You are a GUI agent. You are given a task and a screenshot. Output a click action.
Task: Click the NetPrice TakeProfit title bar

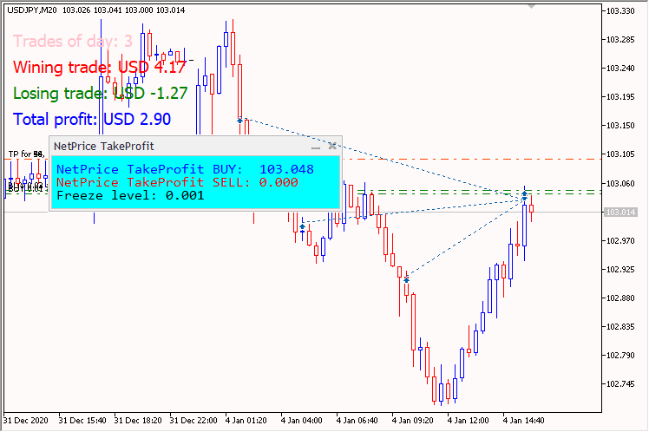click(x=196, y=146)
